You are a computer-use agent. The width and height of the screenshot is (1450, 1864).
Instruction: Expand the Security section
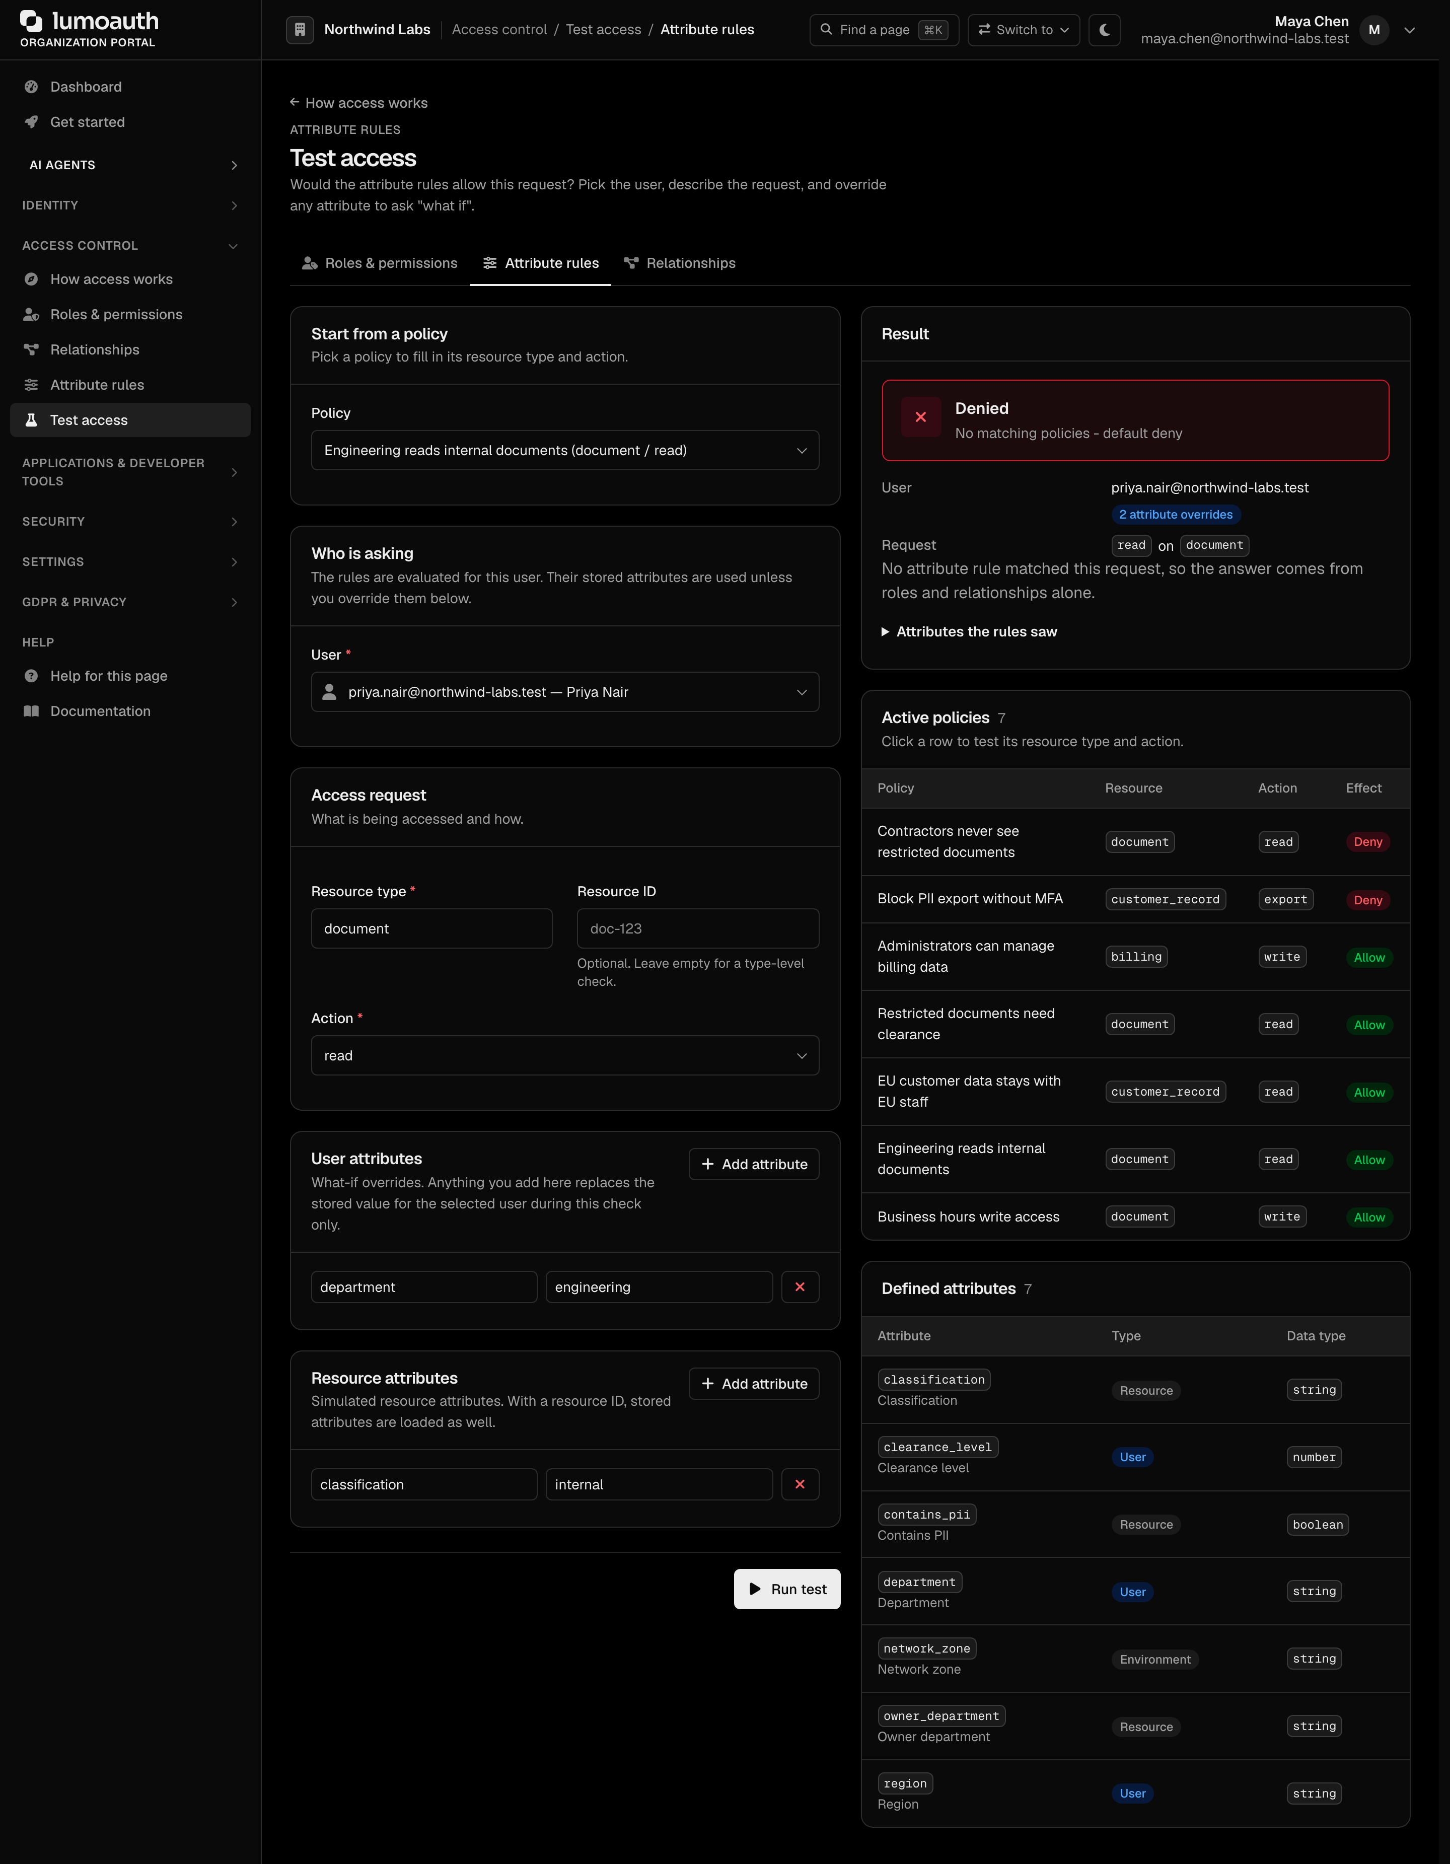point(130,522)
